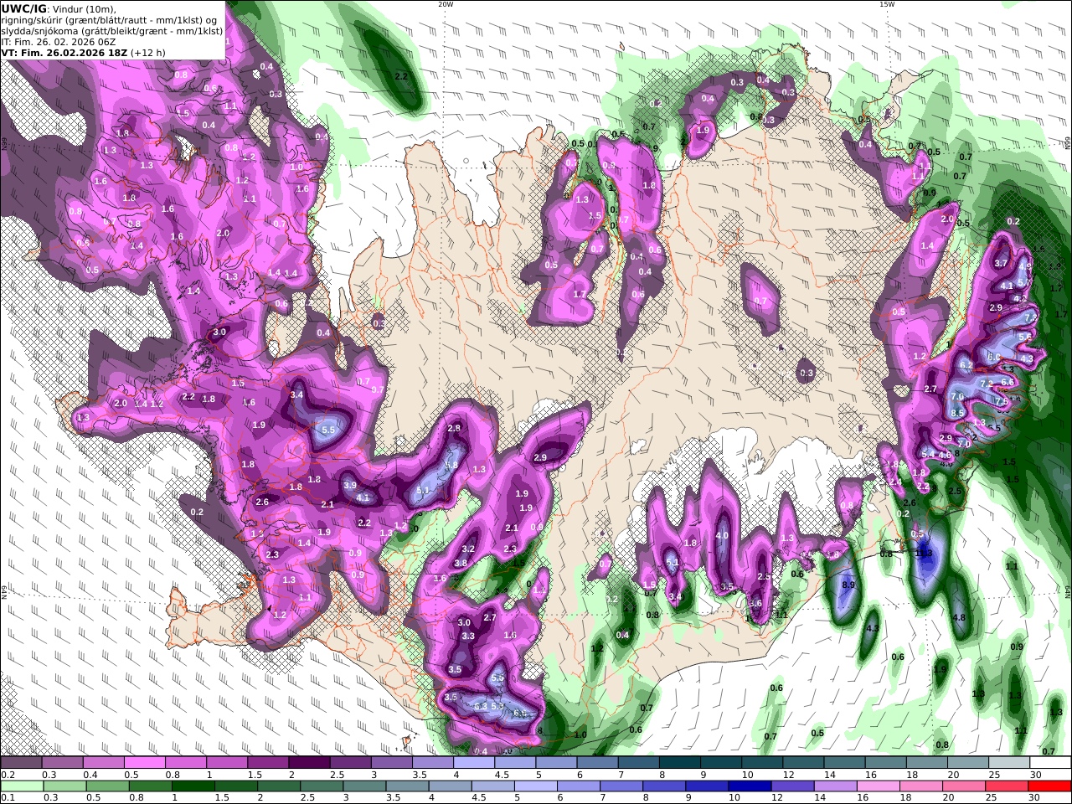Click the '20W' longitude label
Screen dimensions: 1072x804
point(446,4)
